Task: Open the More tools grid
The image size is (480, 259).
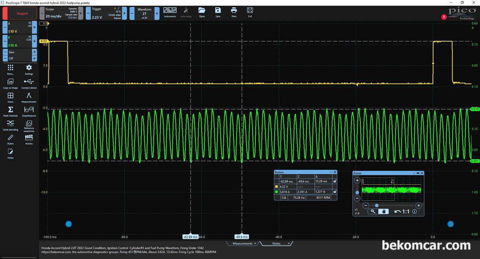Action: (x=10, y=70)
